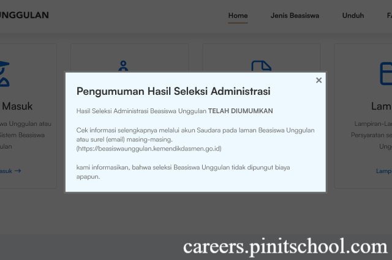
Task: Click the arrow link on Masuk card
Action: coord(10,171)
